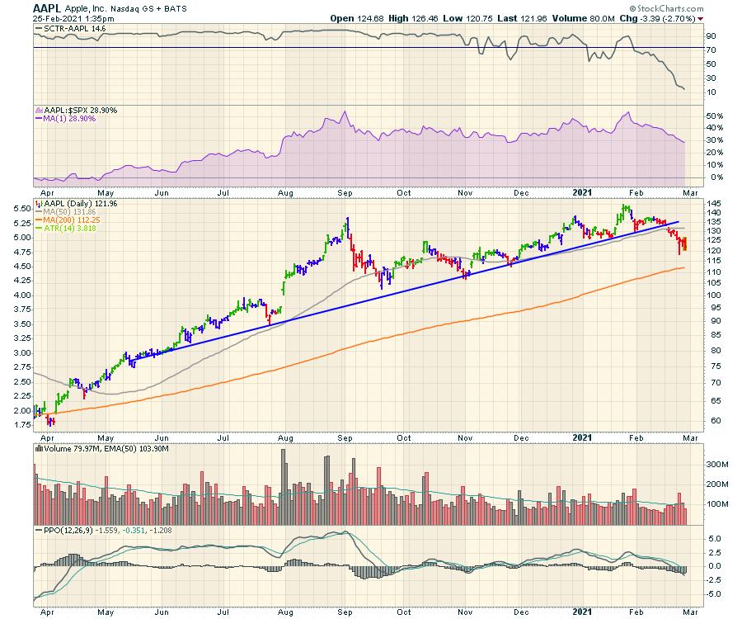Click the SCTR-AAPL legend line marker
Image resolution: width=742 pixels, height=619 pixels.
pos(39,28)
